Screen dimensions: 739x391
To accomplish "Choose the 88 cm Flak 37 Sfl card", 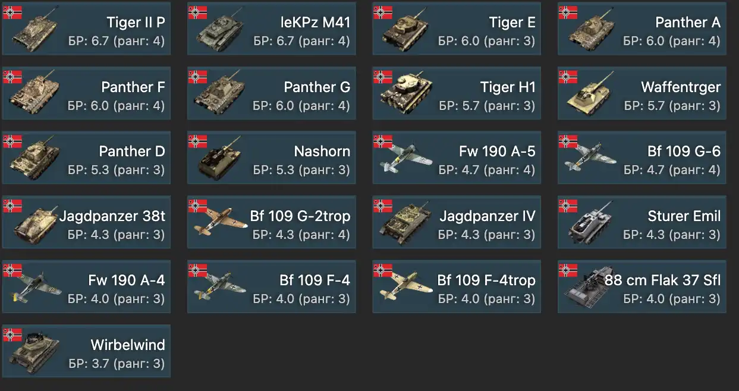I will [642, 286].
